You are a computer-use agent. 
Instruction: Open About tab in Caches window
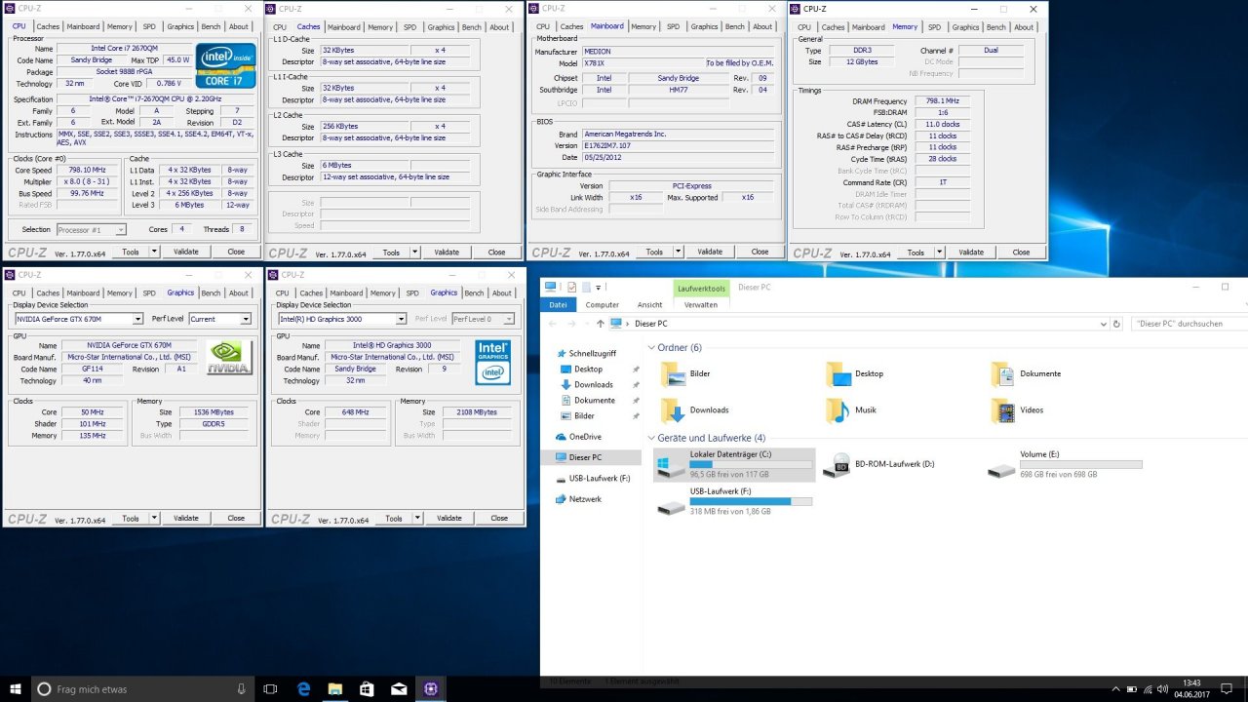[x=499, y=26]
